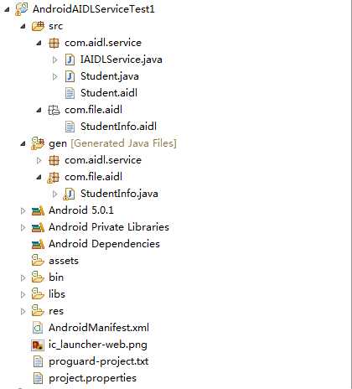Click the gen generated folder icon

pos(38,143)
